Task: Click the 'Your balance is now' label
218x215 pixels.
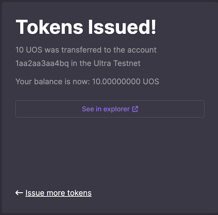Action: coord(53,81)
